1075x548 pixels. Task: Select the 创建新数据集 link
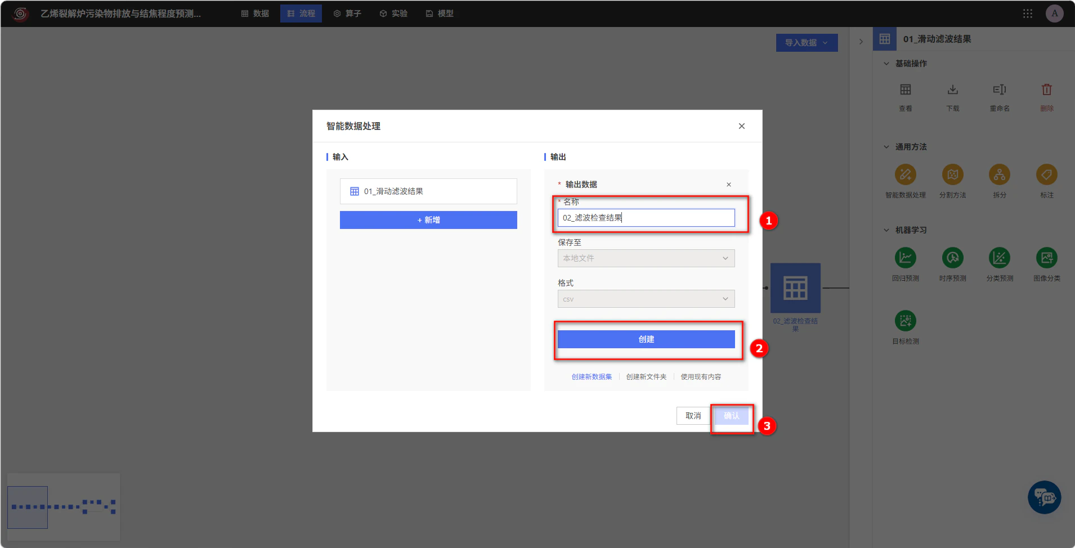(592, 377)
